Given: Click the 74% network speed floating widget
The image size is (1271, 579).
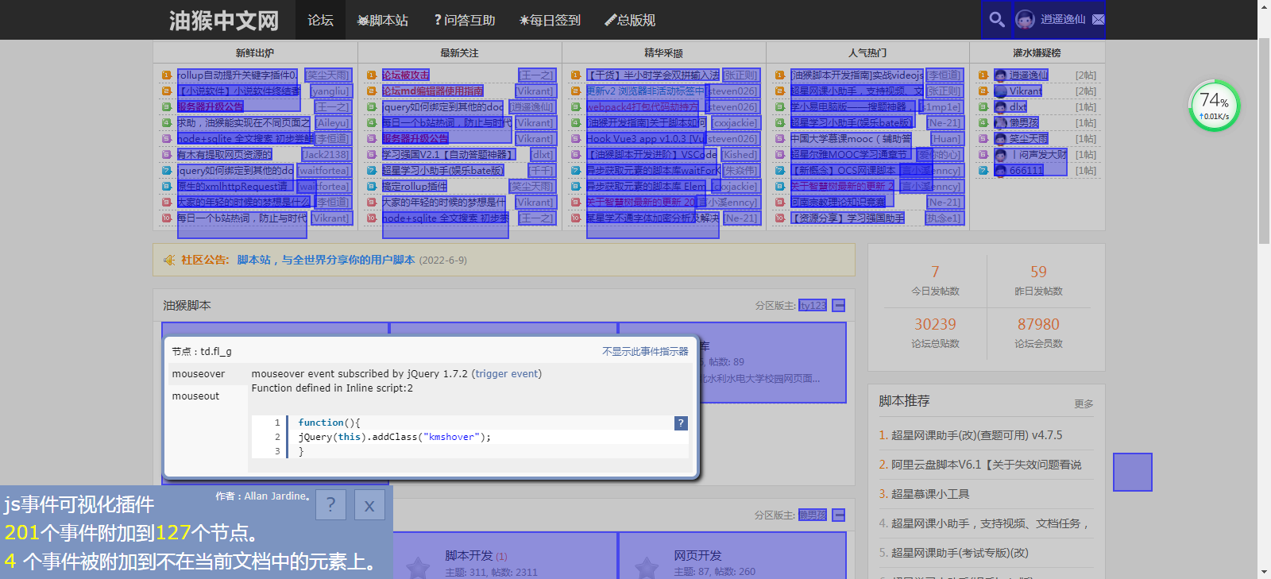Looking at the screenshot, I should (1214, 106).
